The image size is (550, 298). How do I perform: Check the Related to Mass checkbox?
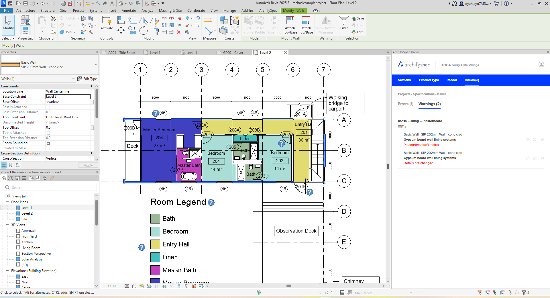coord(48,148)
